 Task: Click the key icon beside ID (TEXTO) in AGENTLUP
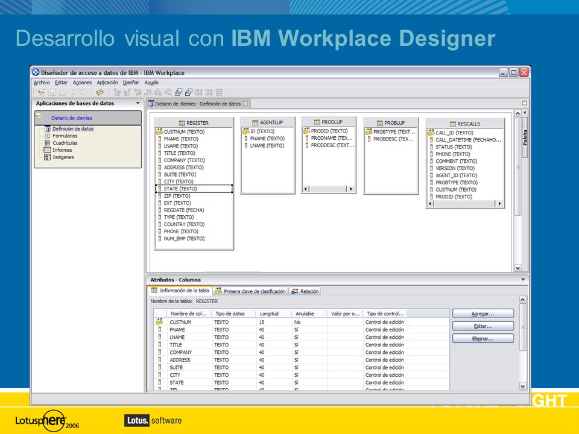point(245,131)
